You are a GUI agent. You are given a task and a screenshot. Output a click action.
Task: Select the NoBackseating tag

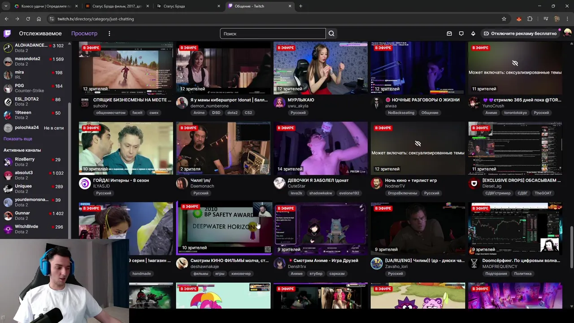pyautogui.click(x=401, y=113)
